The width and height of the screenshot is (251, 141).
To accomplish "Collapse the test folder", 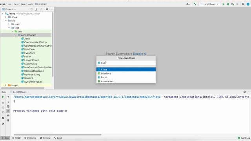I will pyautogui.click(x=9, y=28).
